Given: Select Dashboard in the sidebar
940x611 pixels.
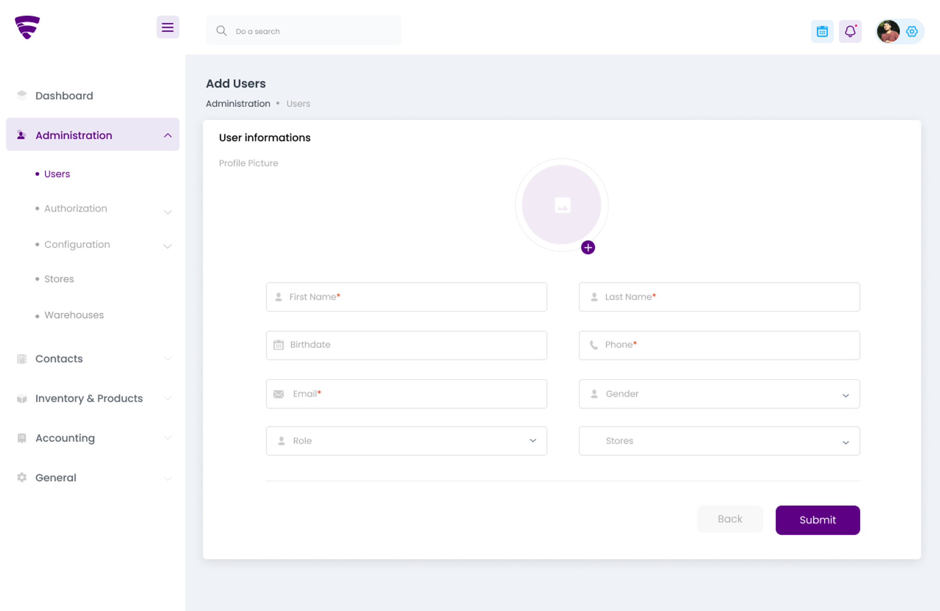Looking at the screenshot, I should (x=64, y=95).
